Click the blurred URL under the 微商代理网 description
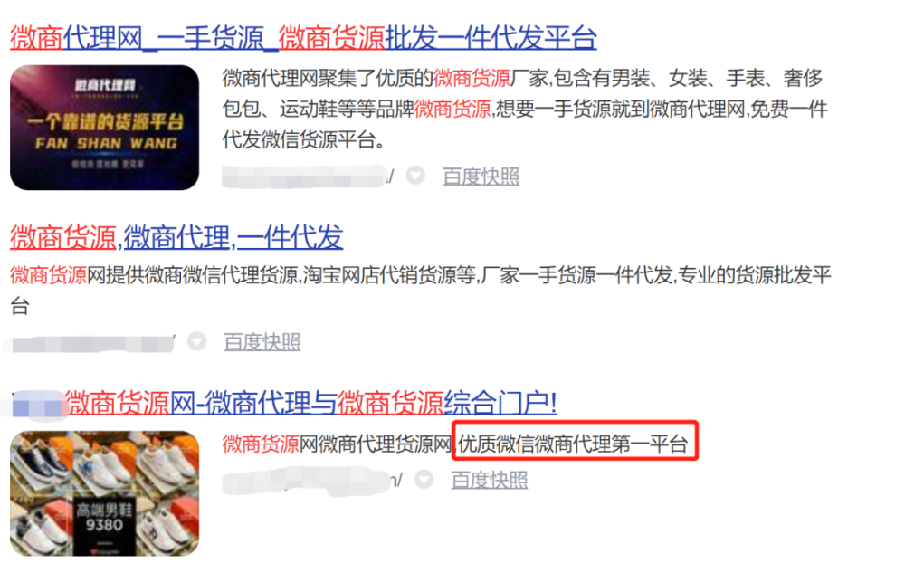 (x=307, y=176)
